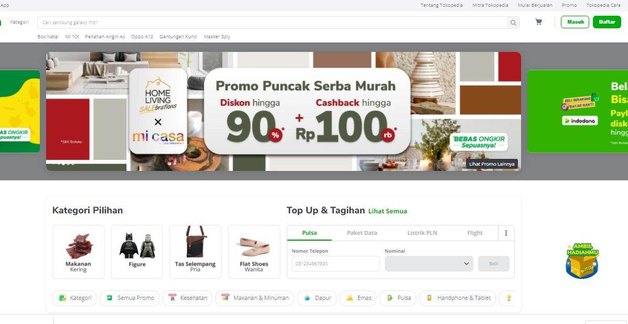Click the Lihat Promo Lainnya button
Screen dimensions: 628x324
click(492, 164)
